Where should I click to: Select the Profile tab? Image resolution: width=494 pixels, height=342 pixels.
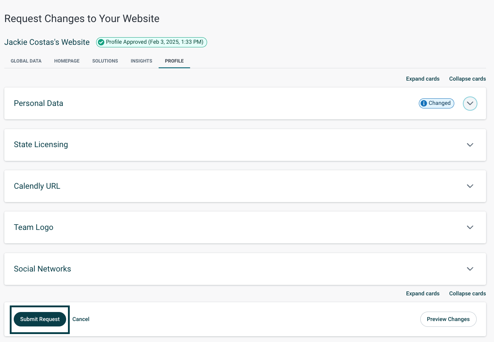[174, 61]
